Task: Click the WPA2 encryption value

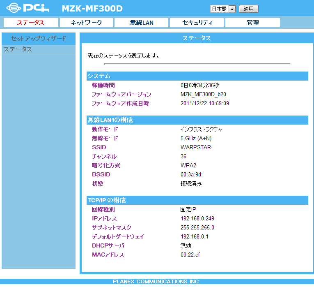Action: (x=188, y=165)
